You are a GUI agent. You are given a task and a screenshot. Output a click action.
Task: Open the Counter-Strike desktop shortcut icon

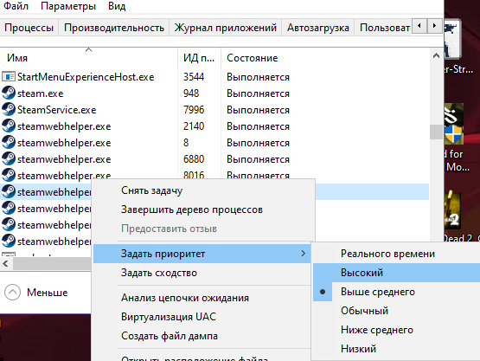point(453,40)
